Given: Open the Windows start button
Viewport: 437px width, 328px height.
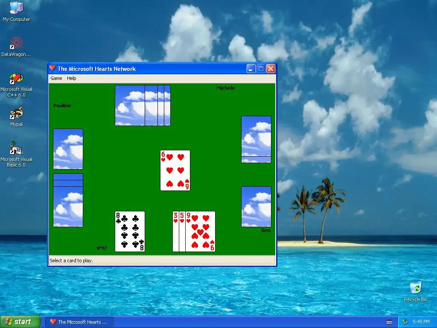Looking at the screenshot, I should [20, 322].
